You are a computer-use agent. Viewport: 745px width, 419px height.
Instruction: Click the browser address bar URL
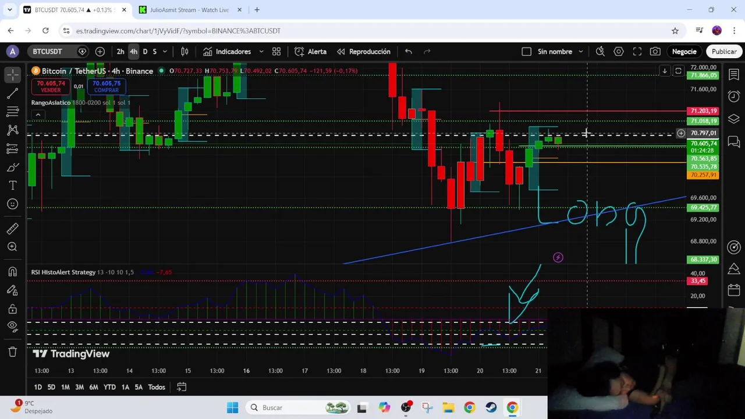click(178, 31)
